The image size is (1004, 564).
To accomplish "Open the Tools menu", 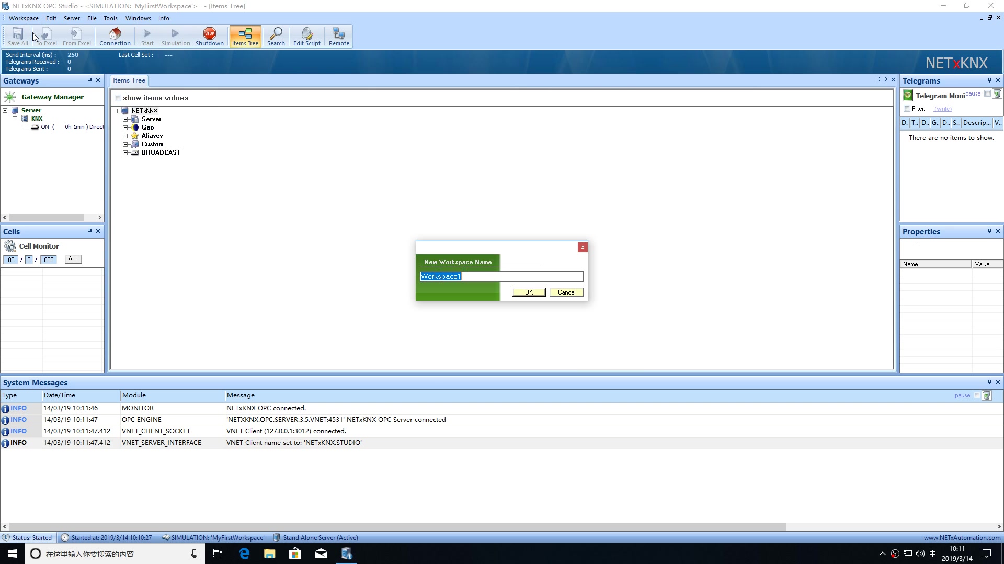I will (x=111, y=18).
